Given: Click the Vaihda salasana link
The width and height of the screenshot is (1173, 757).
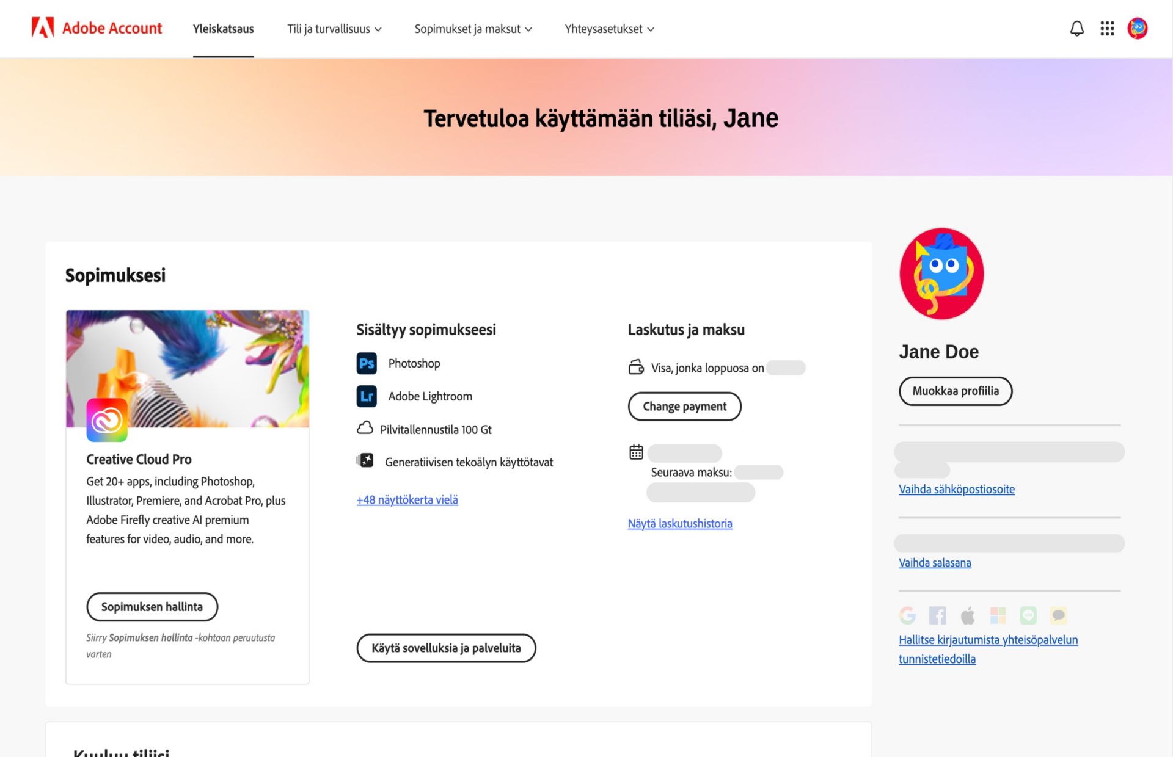Looking at the screenshot, I should pyautogui.click(x=935, y=562).
